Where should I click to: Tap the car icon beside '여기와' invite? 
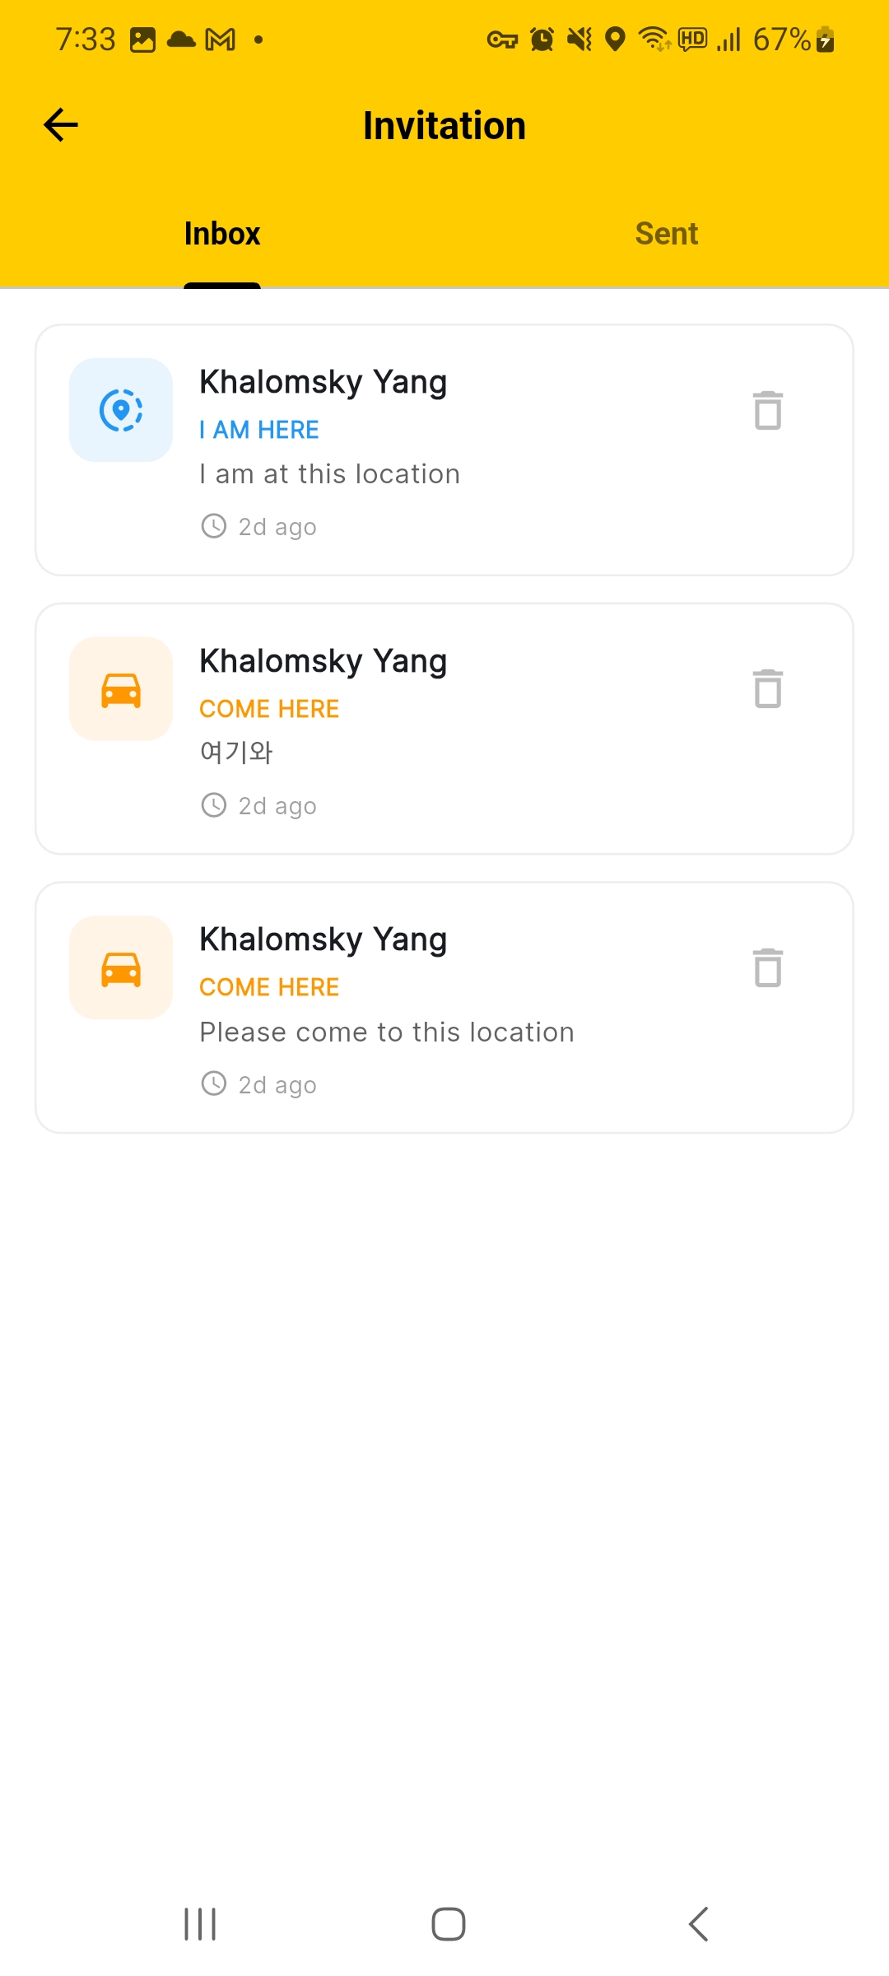121,689
